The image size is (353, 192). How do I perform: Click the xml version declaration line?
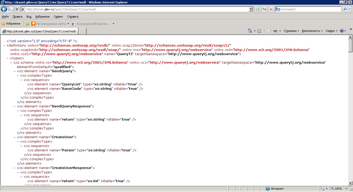(x=42, y=41)
